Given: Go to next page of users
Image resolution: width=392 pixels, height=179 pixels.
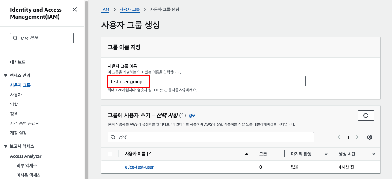Looking at the screenshot, I should point(357,137).
